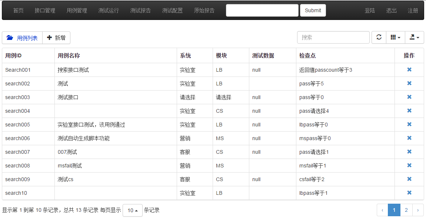The width and height of the screenshot is (426, 224).
Task: Click the mspass等于0 checkpoint cell
Action: coord(345,138)
